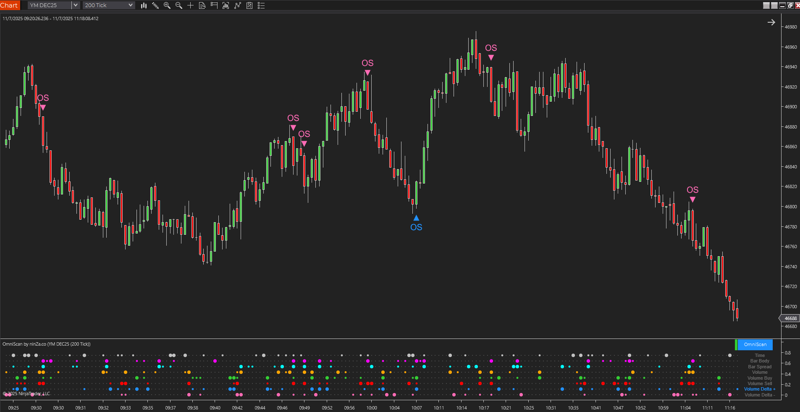Select the crosshair cursor tool
The image size is (800, 412).
click(190, 5)
